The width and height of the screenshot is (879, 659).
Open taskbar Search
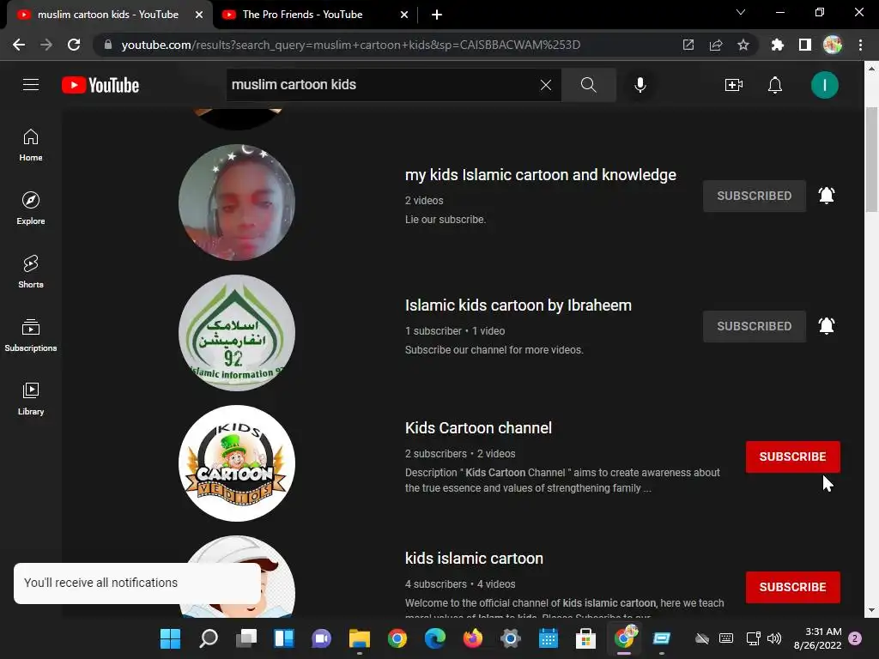(x=208, y=638)
